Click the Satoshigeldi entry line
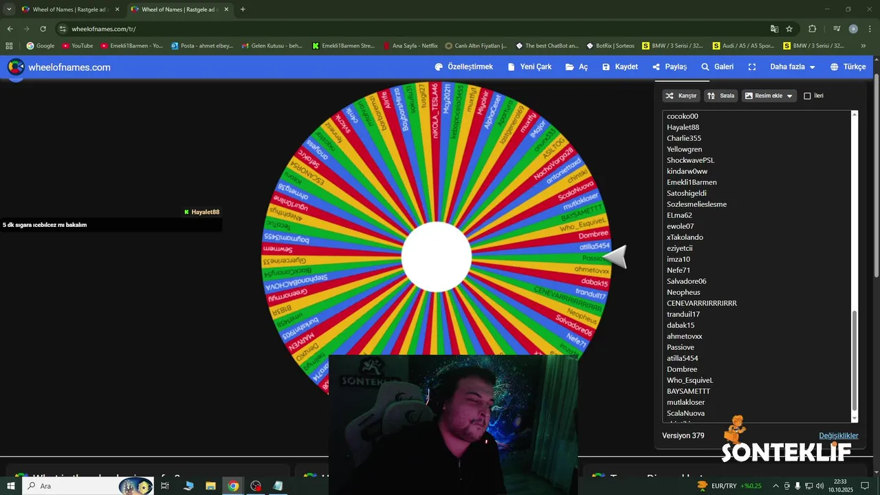The image size is (880, 495). (x=686, y=193)
